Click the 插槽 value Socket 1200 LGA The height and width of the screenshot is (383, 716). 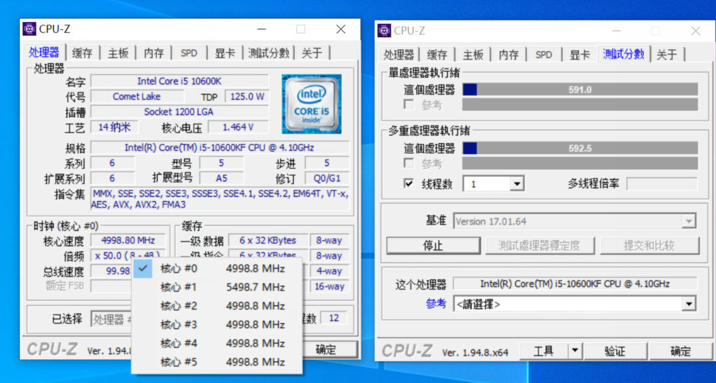coord(180,111)
